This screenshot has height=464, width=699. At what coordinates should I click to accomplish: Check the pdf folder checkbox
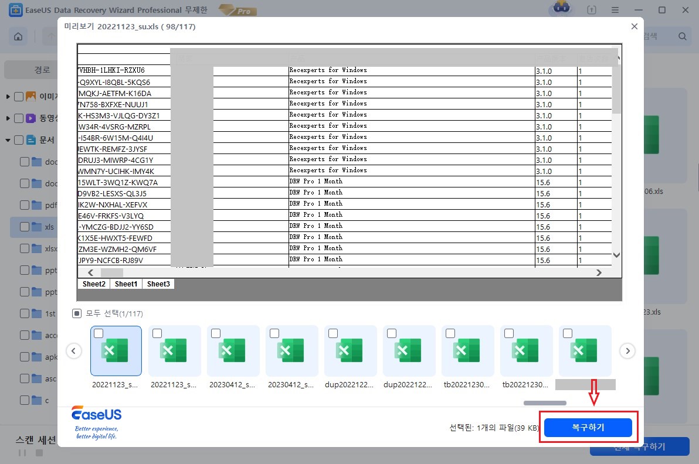pyautogui.click(x=25, y=205)
